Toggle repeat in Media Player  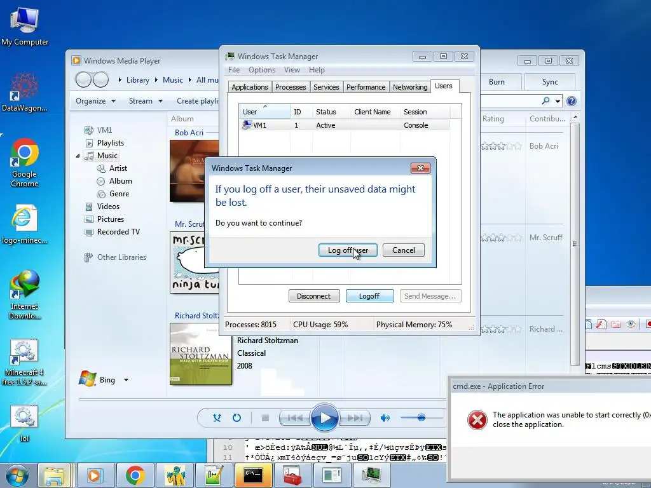point(236,418)
